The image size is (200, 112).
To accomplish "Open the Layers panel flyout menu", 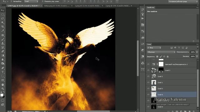I will point(197,44).
